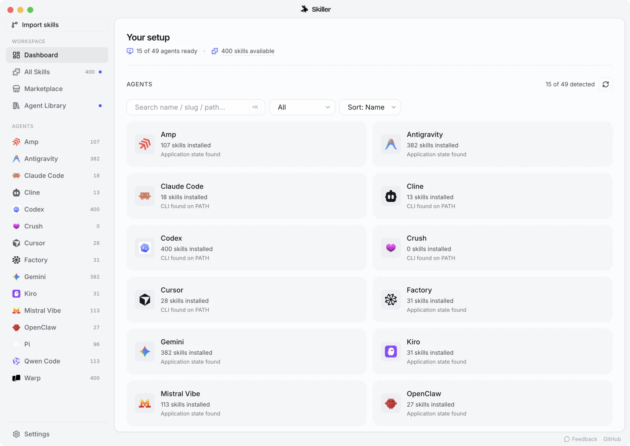
Task: Click the Claude Code card icon
Action: pyautogui.click(x=145, y=196)
